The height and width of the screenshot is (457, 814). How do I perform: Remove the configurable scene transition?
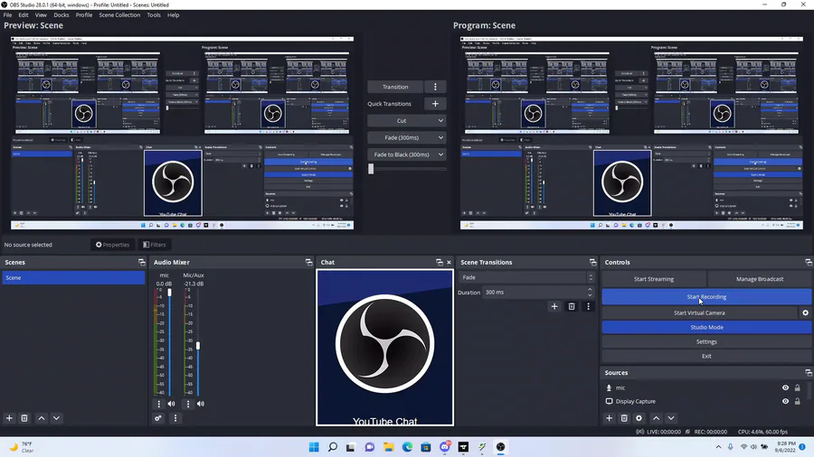pos(572,306)
